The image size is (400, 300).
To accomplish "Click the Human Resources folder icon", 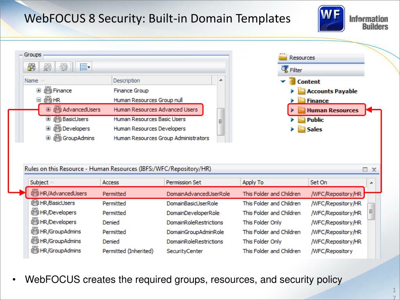I will click(x=301, y=110).
